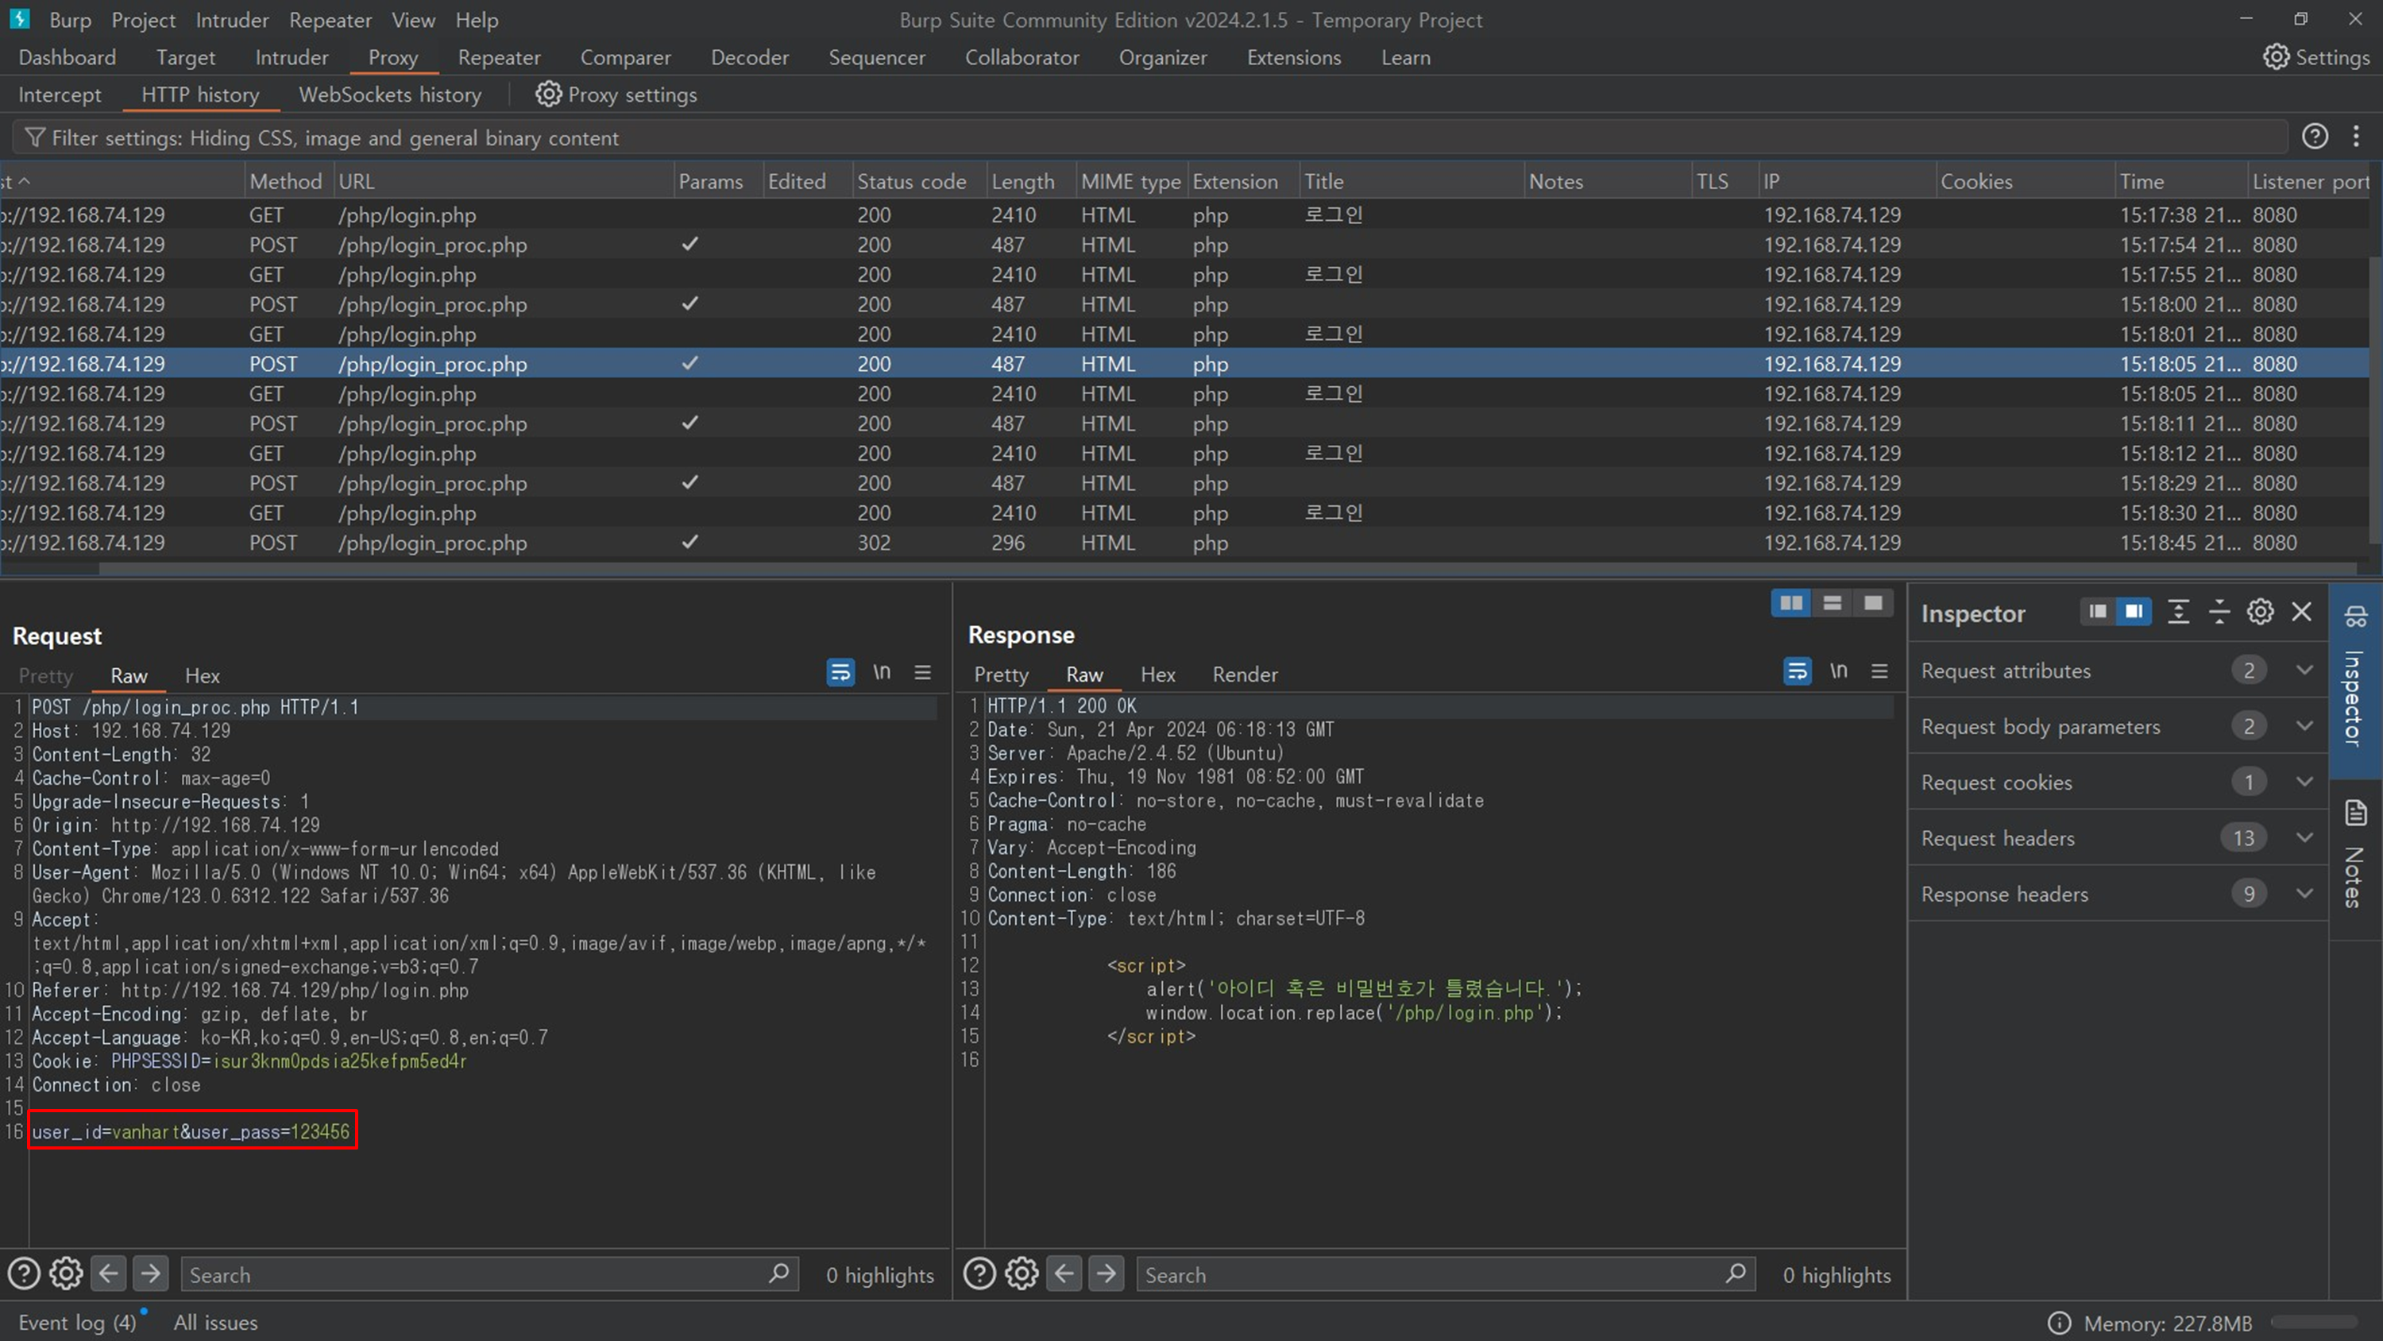Click request search settings gear icon
The height and width of the screenshot is (1341, 2383).
(66, 1274)
